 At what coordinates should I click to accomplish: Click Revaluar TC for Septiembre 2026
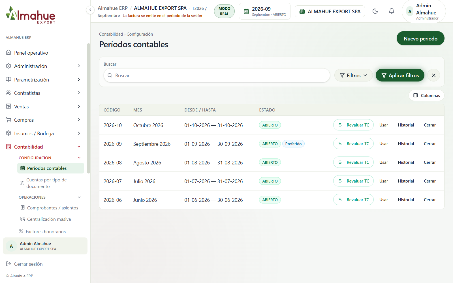(x=353, y=143)
